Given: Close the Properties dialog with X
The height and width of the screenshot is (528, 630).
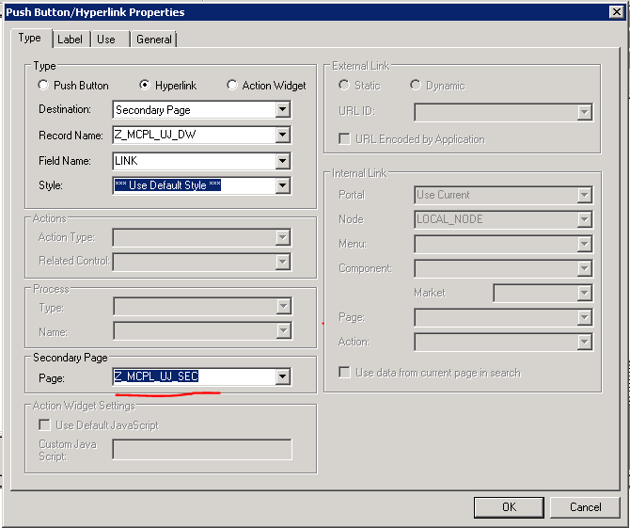Looking at the screenshot, I should 617,12.
